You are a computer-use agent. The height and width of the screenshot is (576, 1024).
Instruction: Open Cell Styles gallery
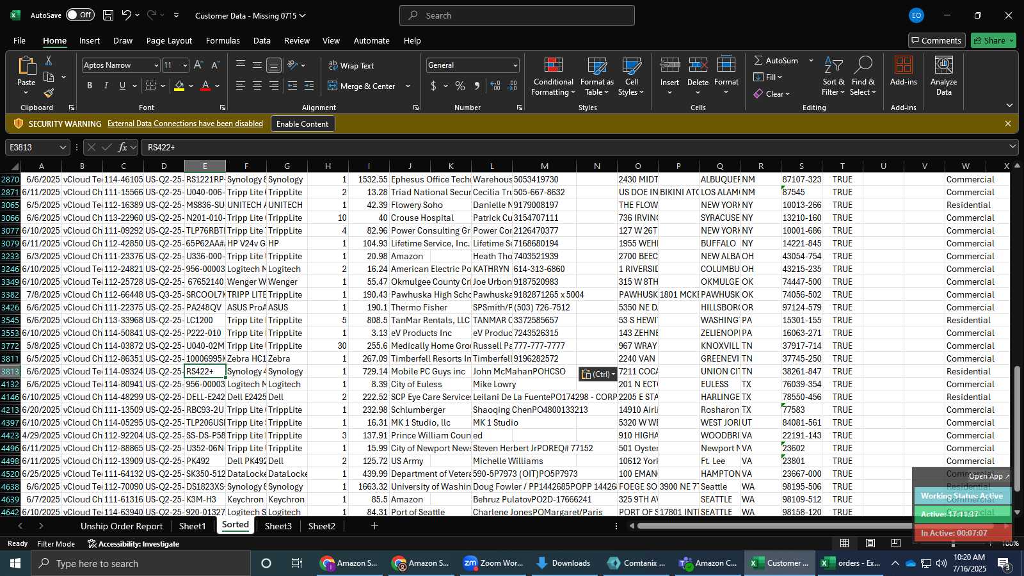(632, 77)
